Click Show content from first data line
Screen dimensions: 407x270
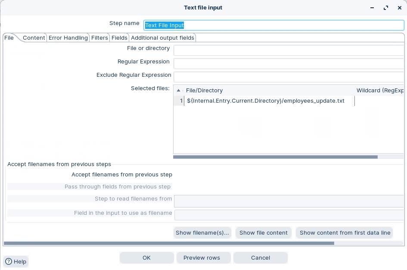click(345, 233)
